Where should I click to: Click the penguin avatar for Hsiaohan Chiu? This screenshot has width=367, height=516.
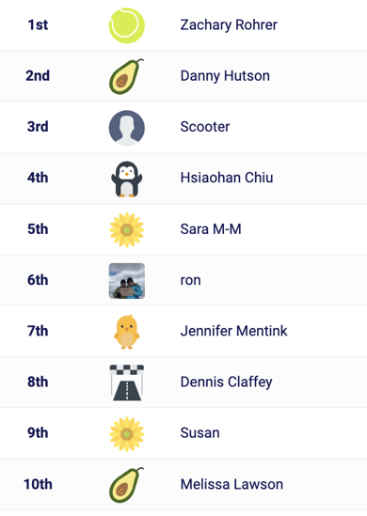[x=127, y=179]
